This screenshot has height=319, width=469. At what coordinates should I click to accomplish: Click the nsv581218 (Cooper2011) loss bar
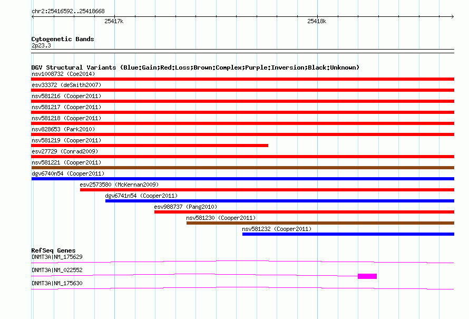(242, 123)
